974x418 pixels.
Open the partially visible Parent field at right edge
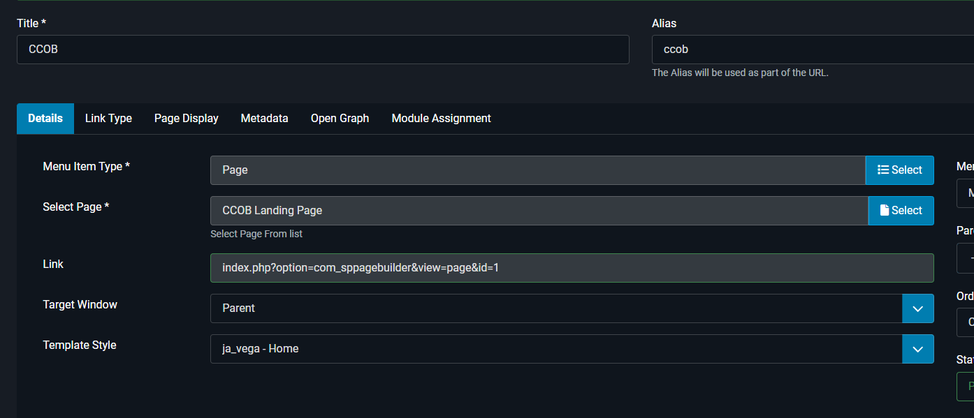tap(966, 258)
